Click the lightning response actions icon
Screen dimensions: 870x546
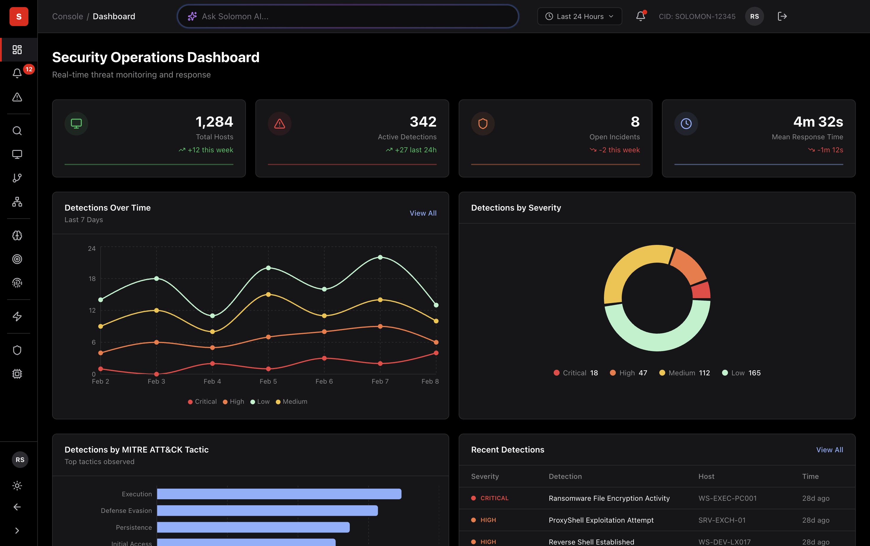tap(17, 317)
